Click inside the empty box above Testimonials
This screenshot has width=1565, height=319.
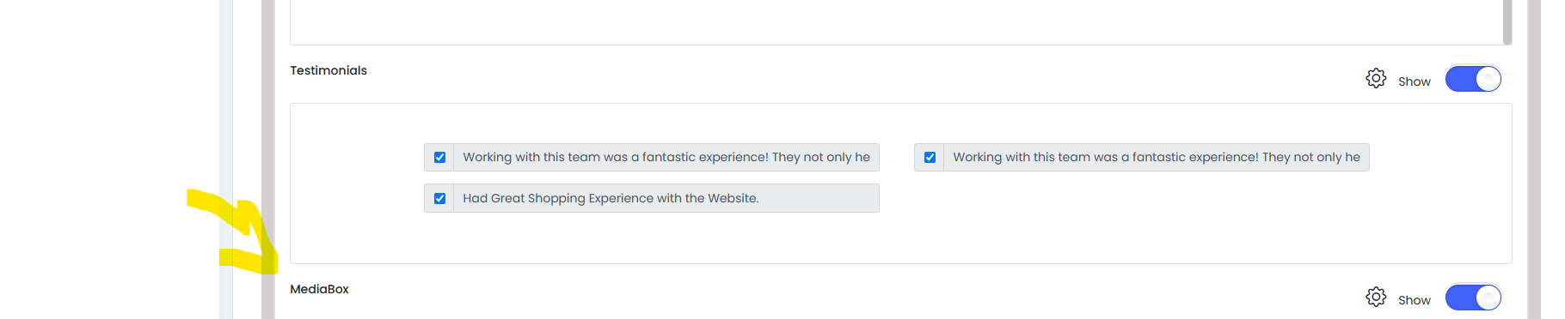click(x=894, y=21)
